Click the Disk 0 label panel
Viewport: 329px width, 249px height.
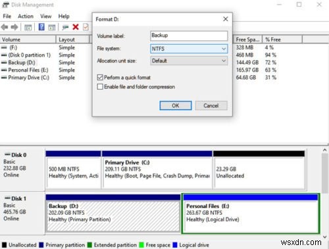click(22, 169)
